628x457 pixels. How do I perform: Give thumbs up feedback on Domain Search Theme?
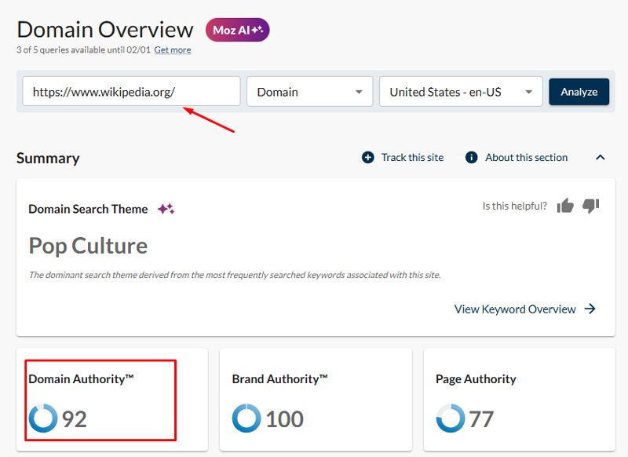[x=565, y=206]
